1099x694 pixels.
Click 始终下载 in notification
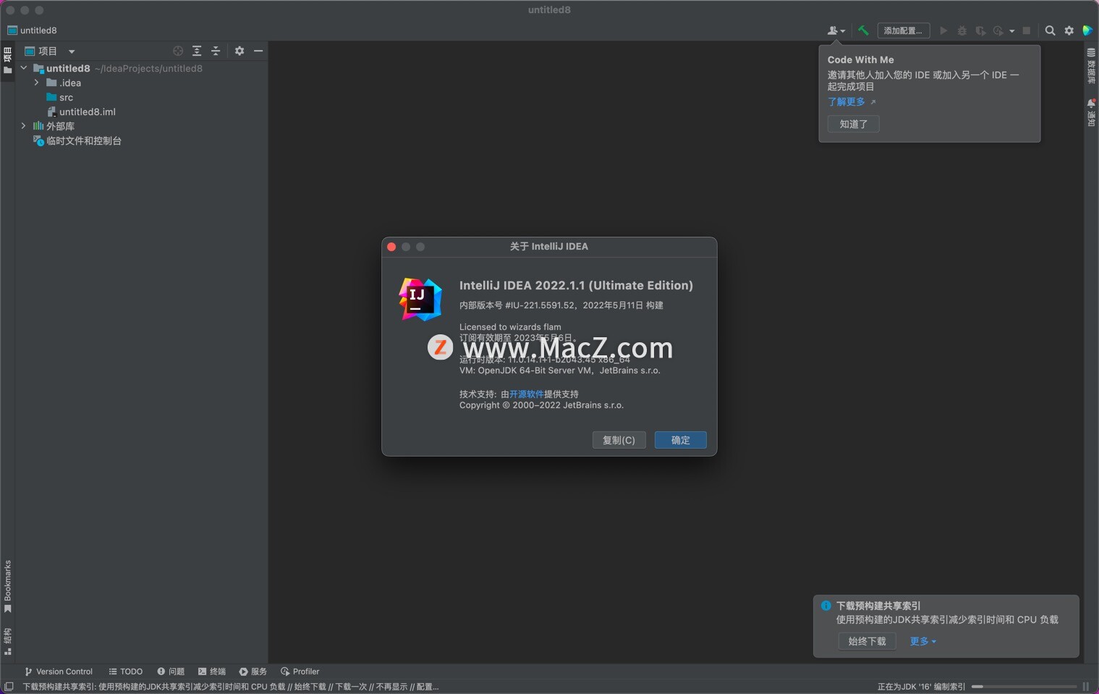point(867,641)
